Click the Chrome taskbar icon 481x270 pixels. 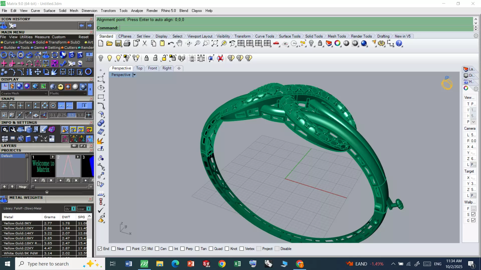pyautogui.click(x=222, y=264)
